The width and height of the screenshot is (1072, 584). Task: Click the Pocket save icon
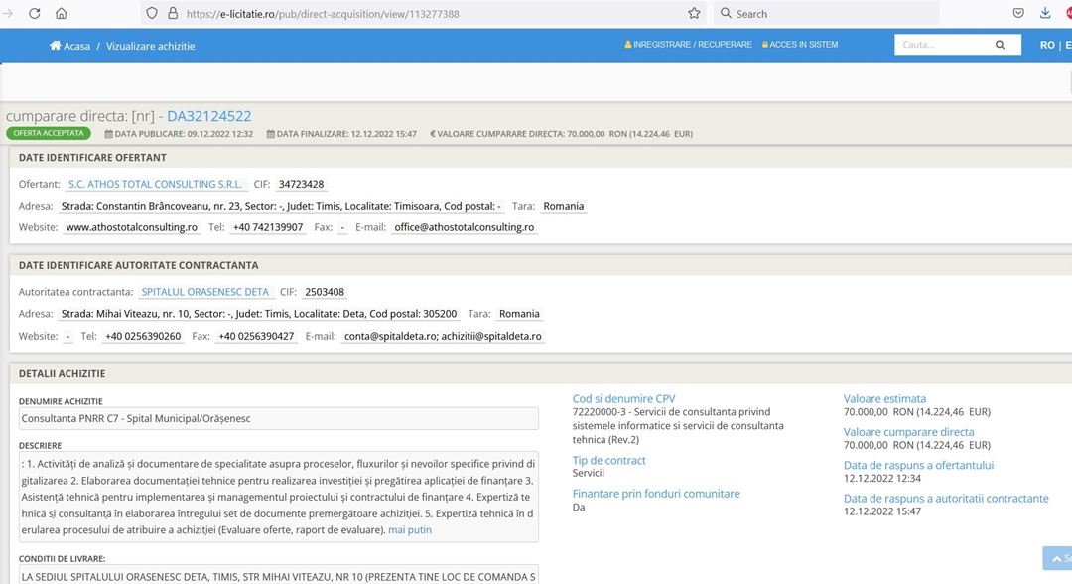(x=1018, y=14)
